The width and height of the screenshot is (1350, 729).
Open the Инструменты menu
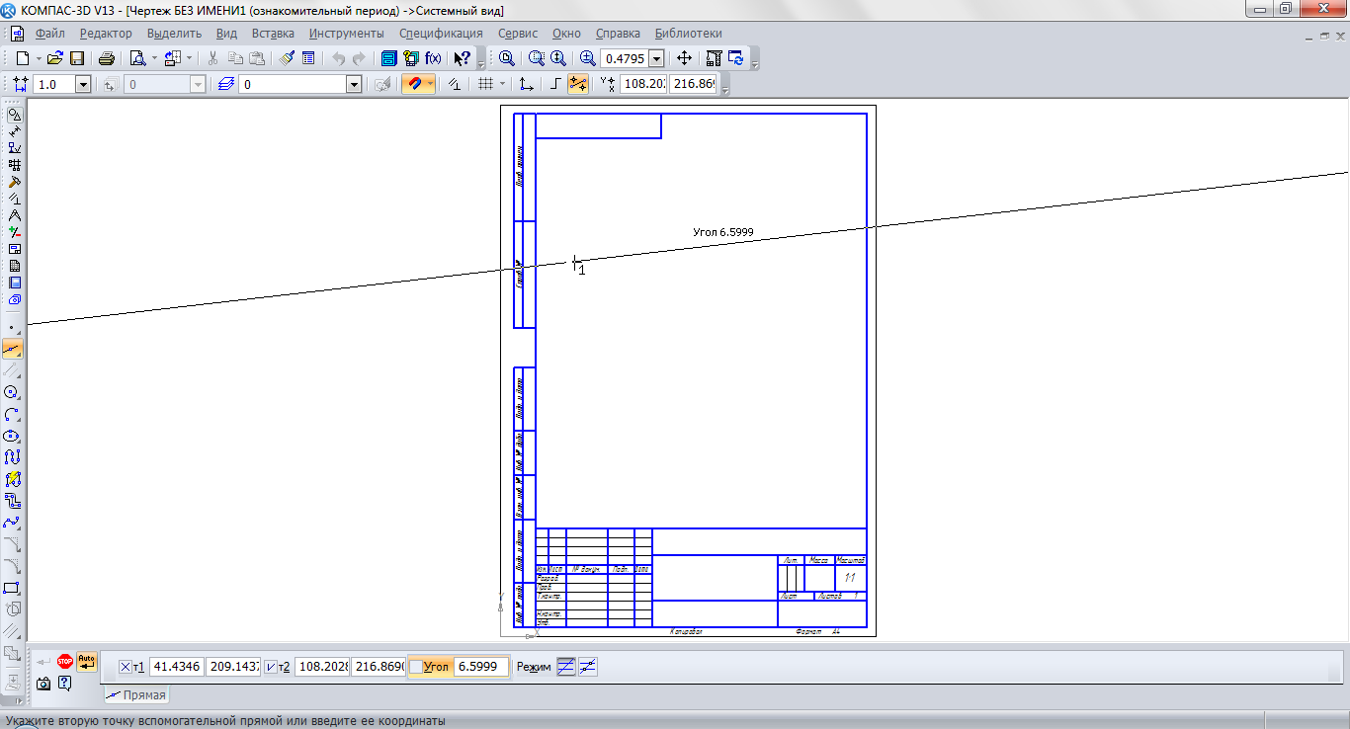(346, 34)
